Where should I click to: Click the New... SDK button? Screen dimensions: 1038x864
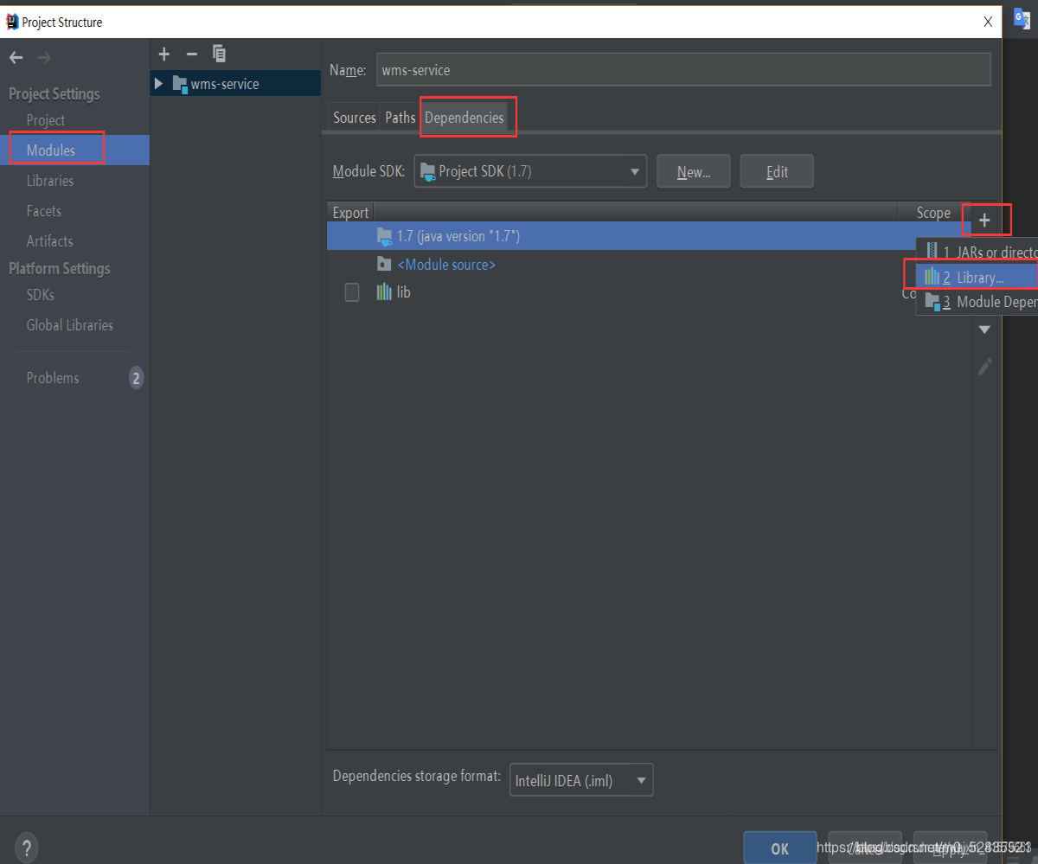click(x=694, y=171)
